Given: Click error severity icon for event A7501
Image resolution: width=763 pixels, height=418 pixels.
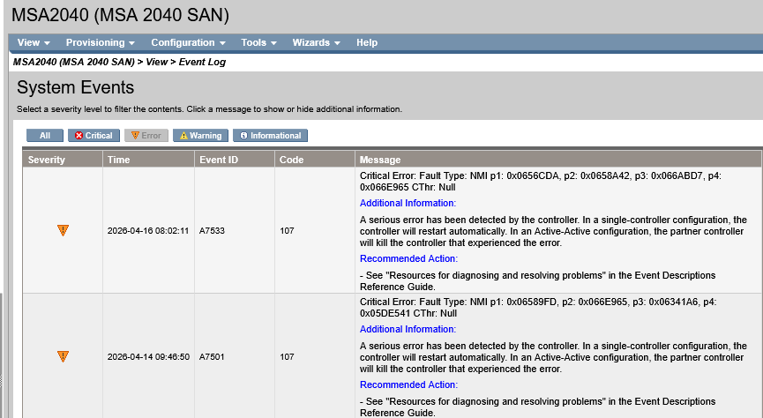Looking at the screenshot, I should coord(63,356).
